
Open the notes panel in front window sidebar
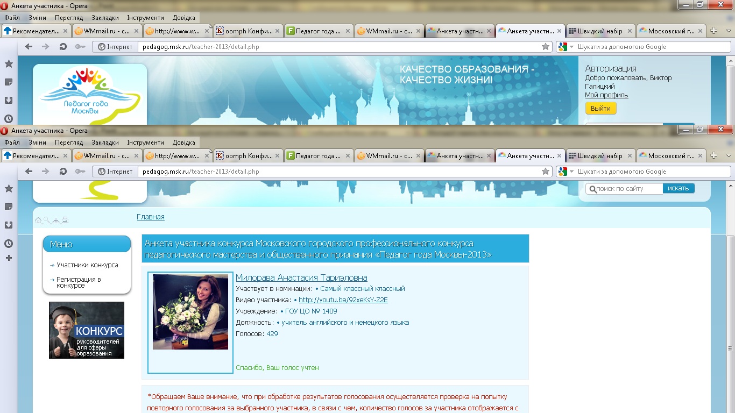tap(9, 207)
